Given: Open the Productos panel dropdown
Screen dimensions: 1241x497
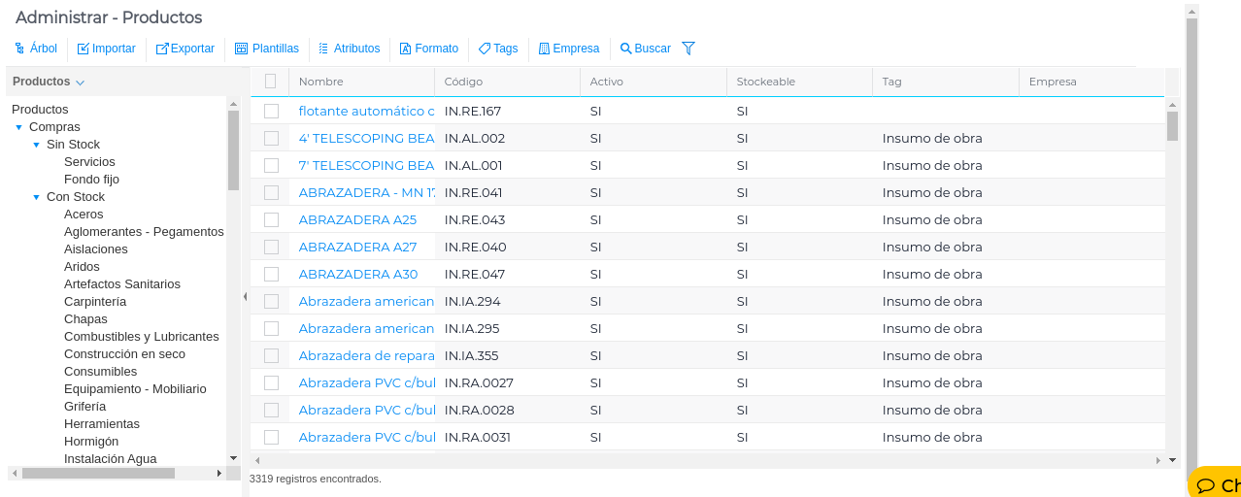Looking at the screenshot, I should click(x=81, y=83).
